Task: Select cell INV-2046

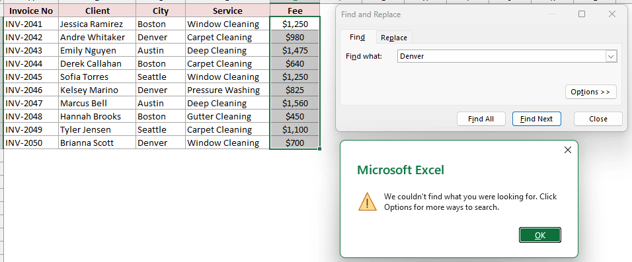Action: pyautogui.click(x=31, y=90)
